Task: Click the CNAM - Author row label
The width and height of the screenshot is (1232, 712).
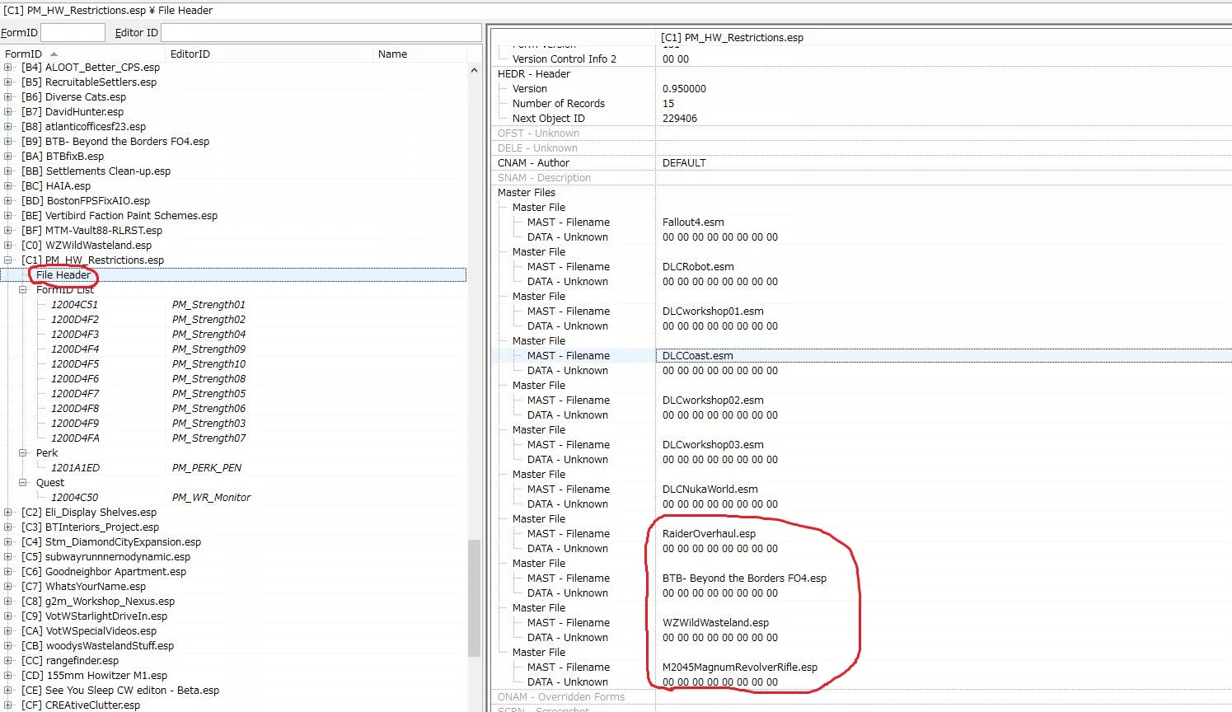Action: click(x=533, y=163)
